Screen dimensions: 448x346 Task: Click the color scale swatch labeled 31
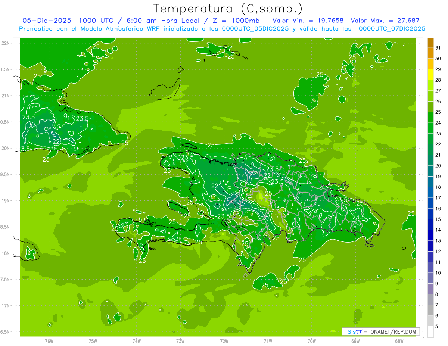coord(430,42)
